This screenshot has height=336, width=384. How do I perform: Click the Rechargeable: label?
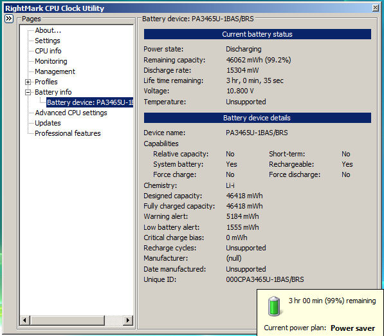coord(291,164)
